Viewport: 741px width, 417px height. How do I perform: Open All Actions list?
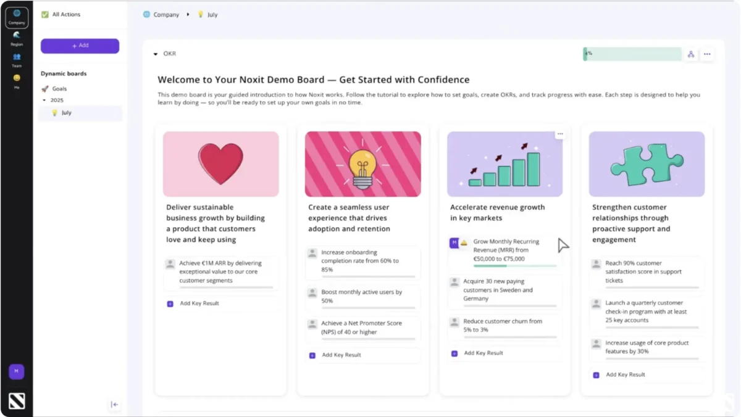[x=66, y=15]
